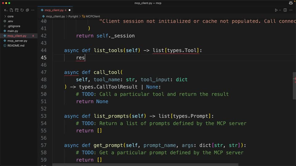This screenshot has width=296, height=166.
Task: Click line number 47 in the gutter
Action: point(43,72)
